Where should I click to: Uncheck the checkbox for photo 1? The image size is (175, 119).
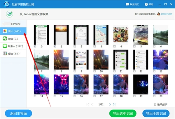55,46
